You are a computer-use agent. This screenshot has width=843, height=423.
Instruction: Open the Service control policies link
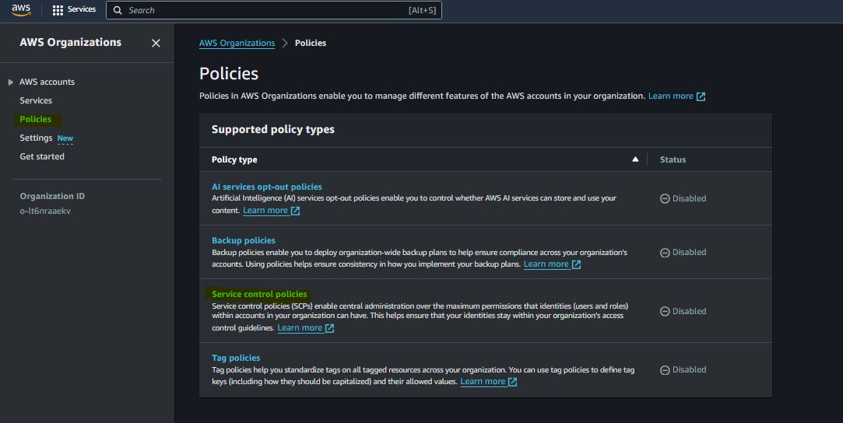pos(259,294)
